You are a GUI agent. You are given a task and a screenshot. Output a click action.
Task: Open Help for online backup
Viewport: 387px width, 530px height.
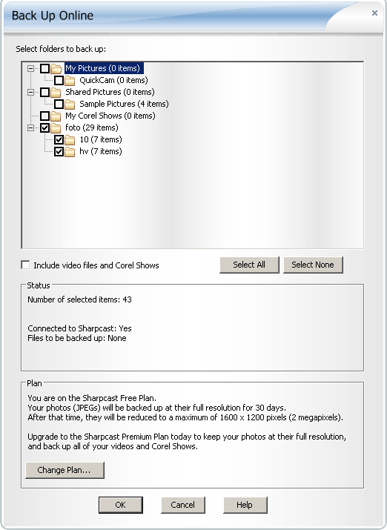(x=245, y=505)
